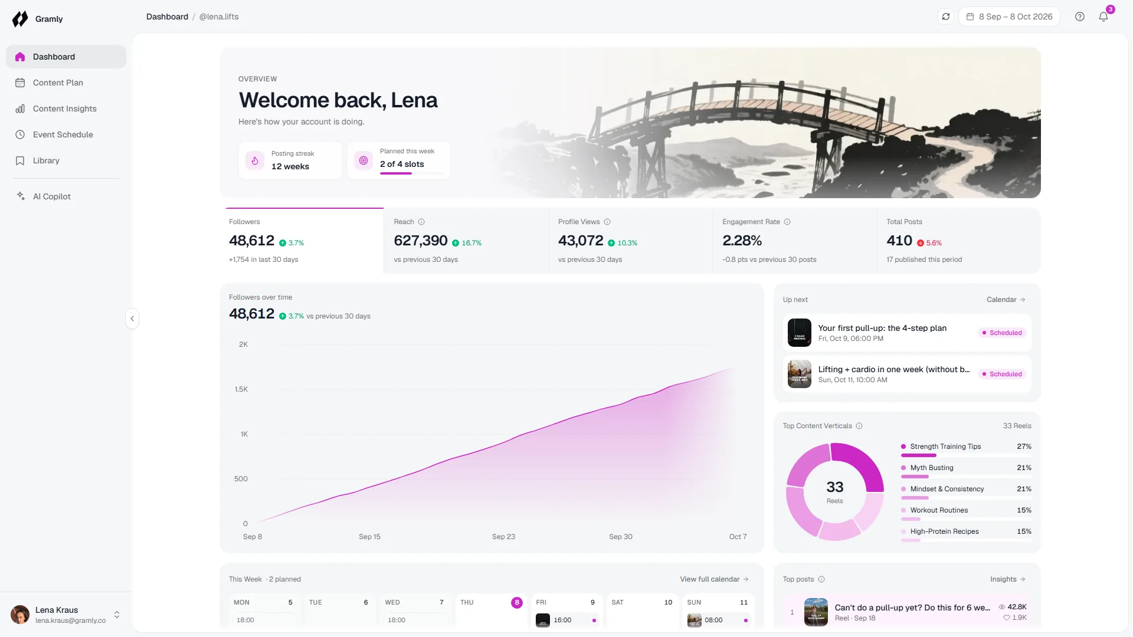Click Lena Kraus profile avatar

[20, 615]
